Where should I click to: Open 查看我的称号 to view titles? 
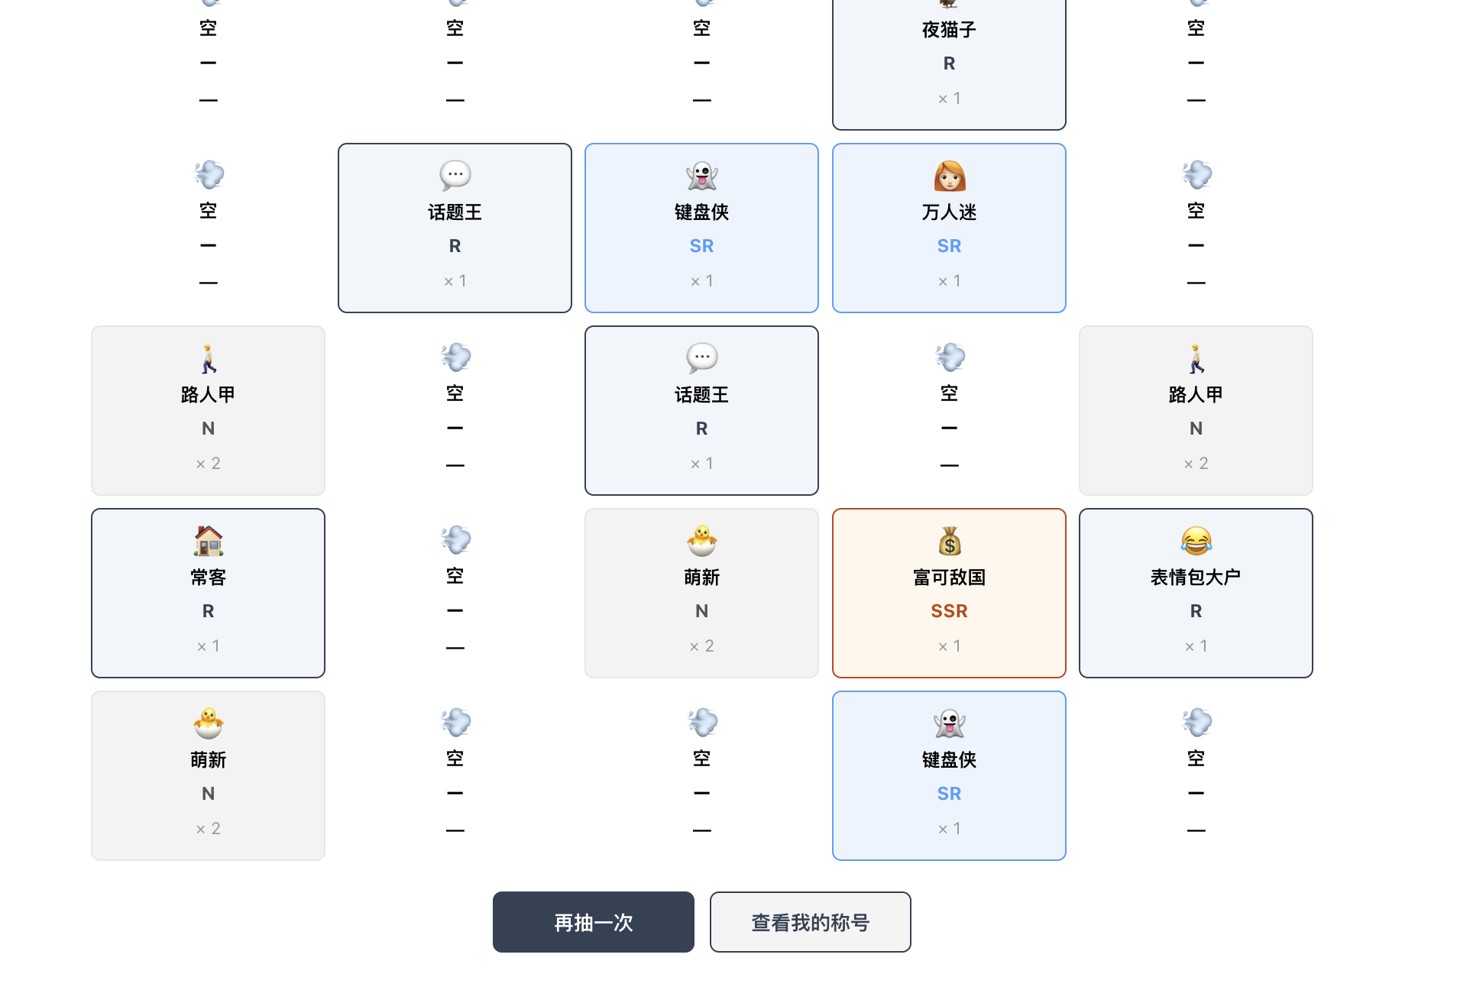click(x=810, y=922)
